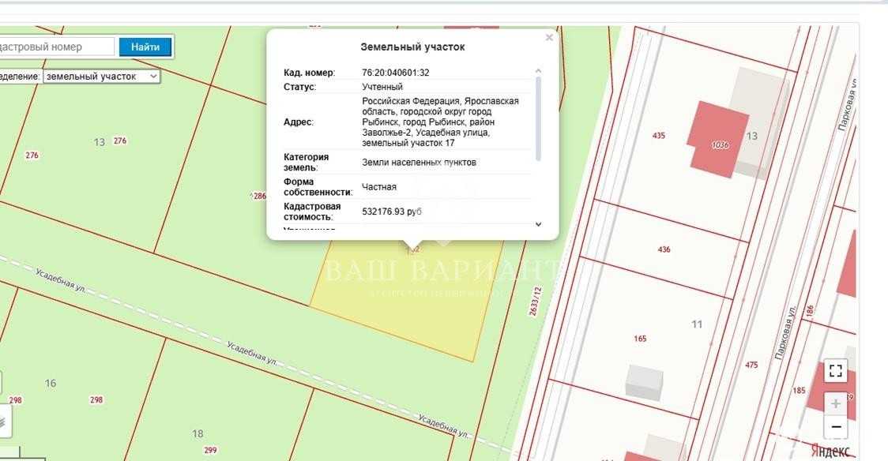The width and height of the screenshot is (888, 461).
Task: Zoom in the map with plus button
Action: point(836,403)
